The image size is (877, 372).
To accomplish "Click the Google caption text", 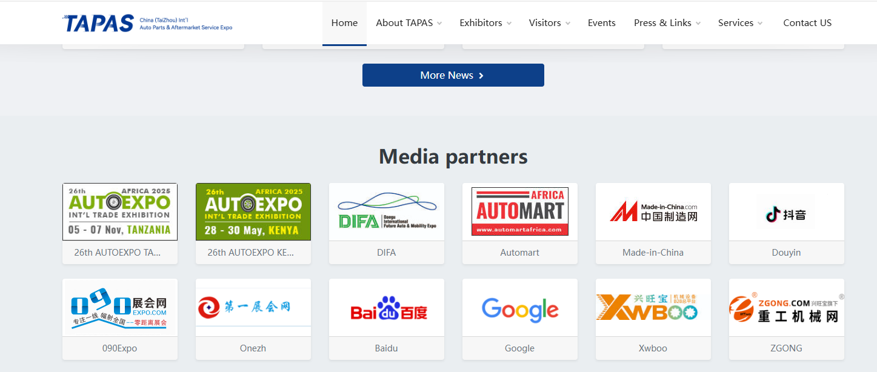I will [x=520, y=348].
